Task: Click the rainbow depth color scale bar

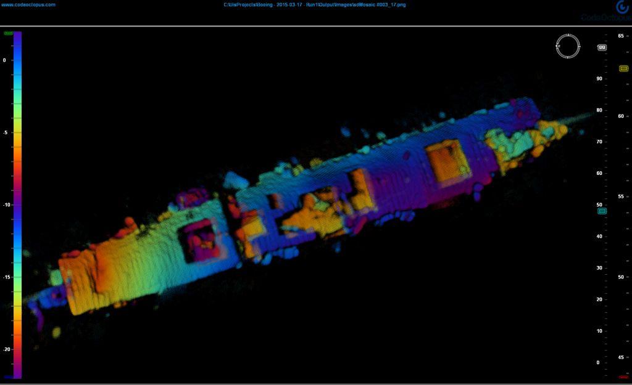Action: (x=17, y=205)
